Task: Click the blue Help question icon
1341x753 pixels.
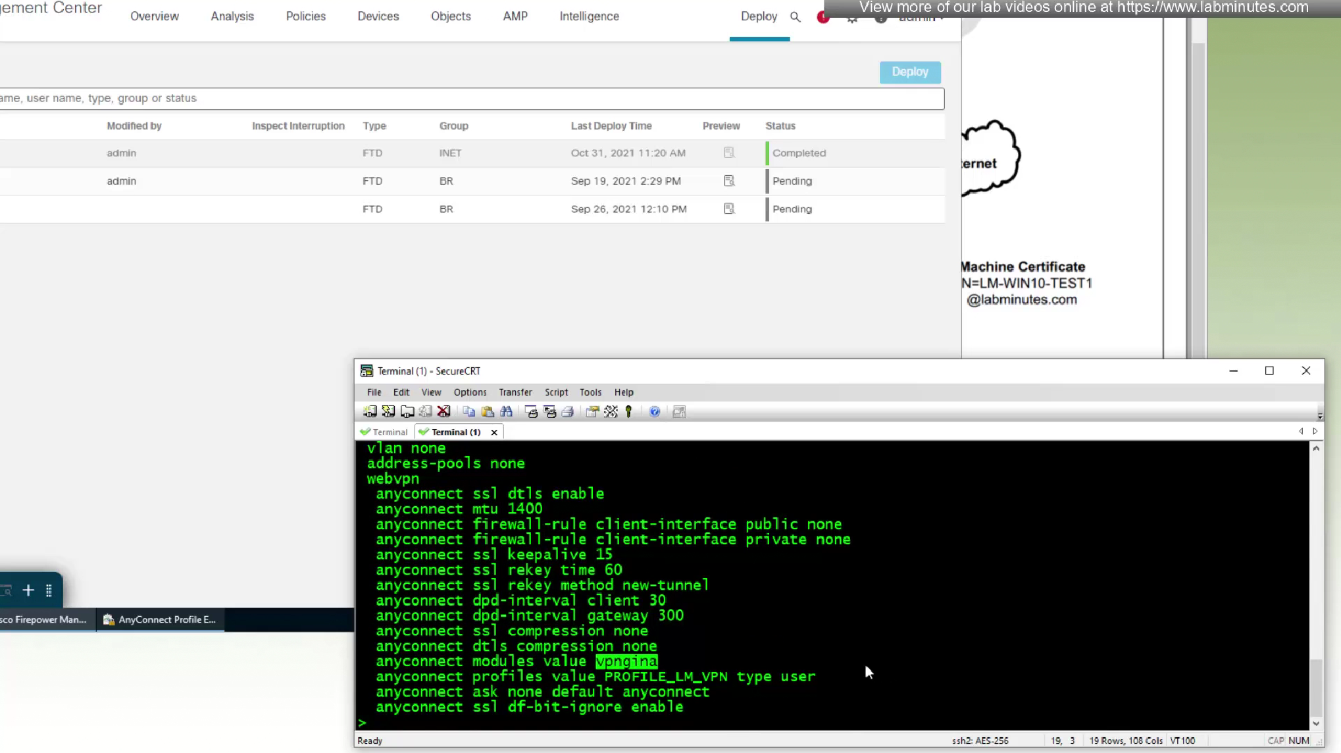Action: tap(654, 411)
